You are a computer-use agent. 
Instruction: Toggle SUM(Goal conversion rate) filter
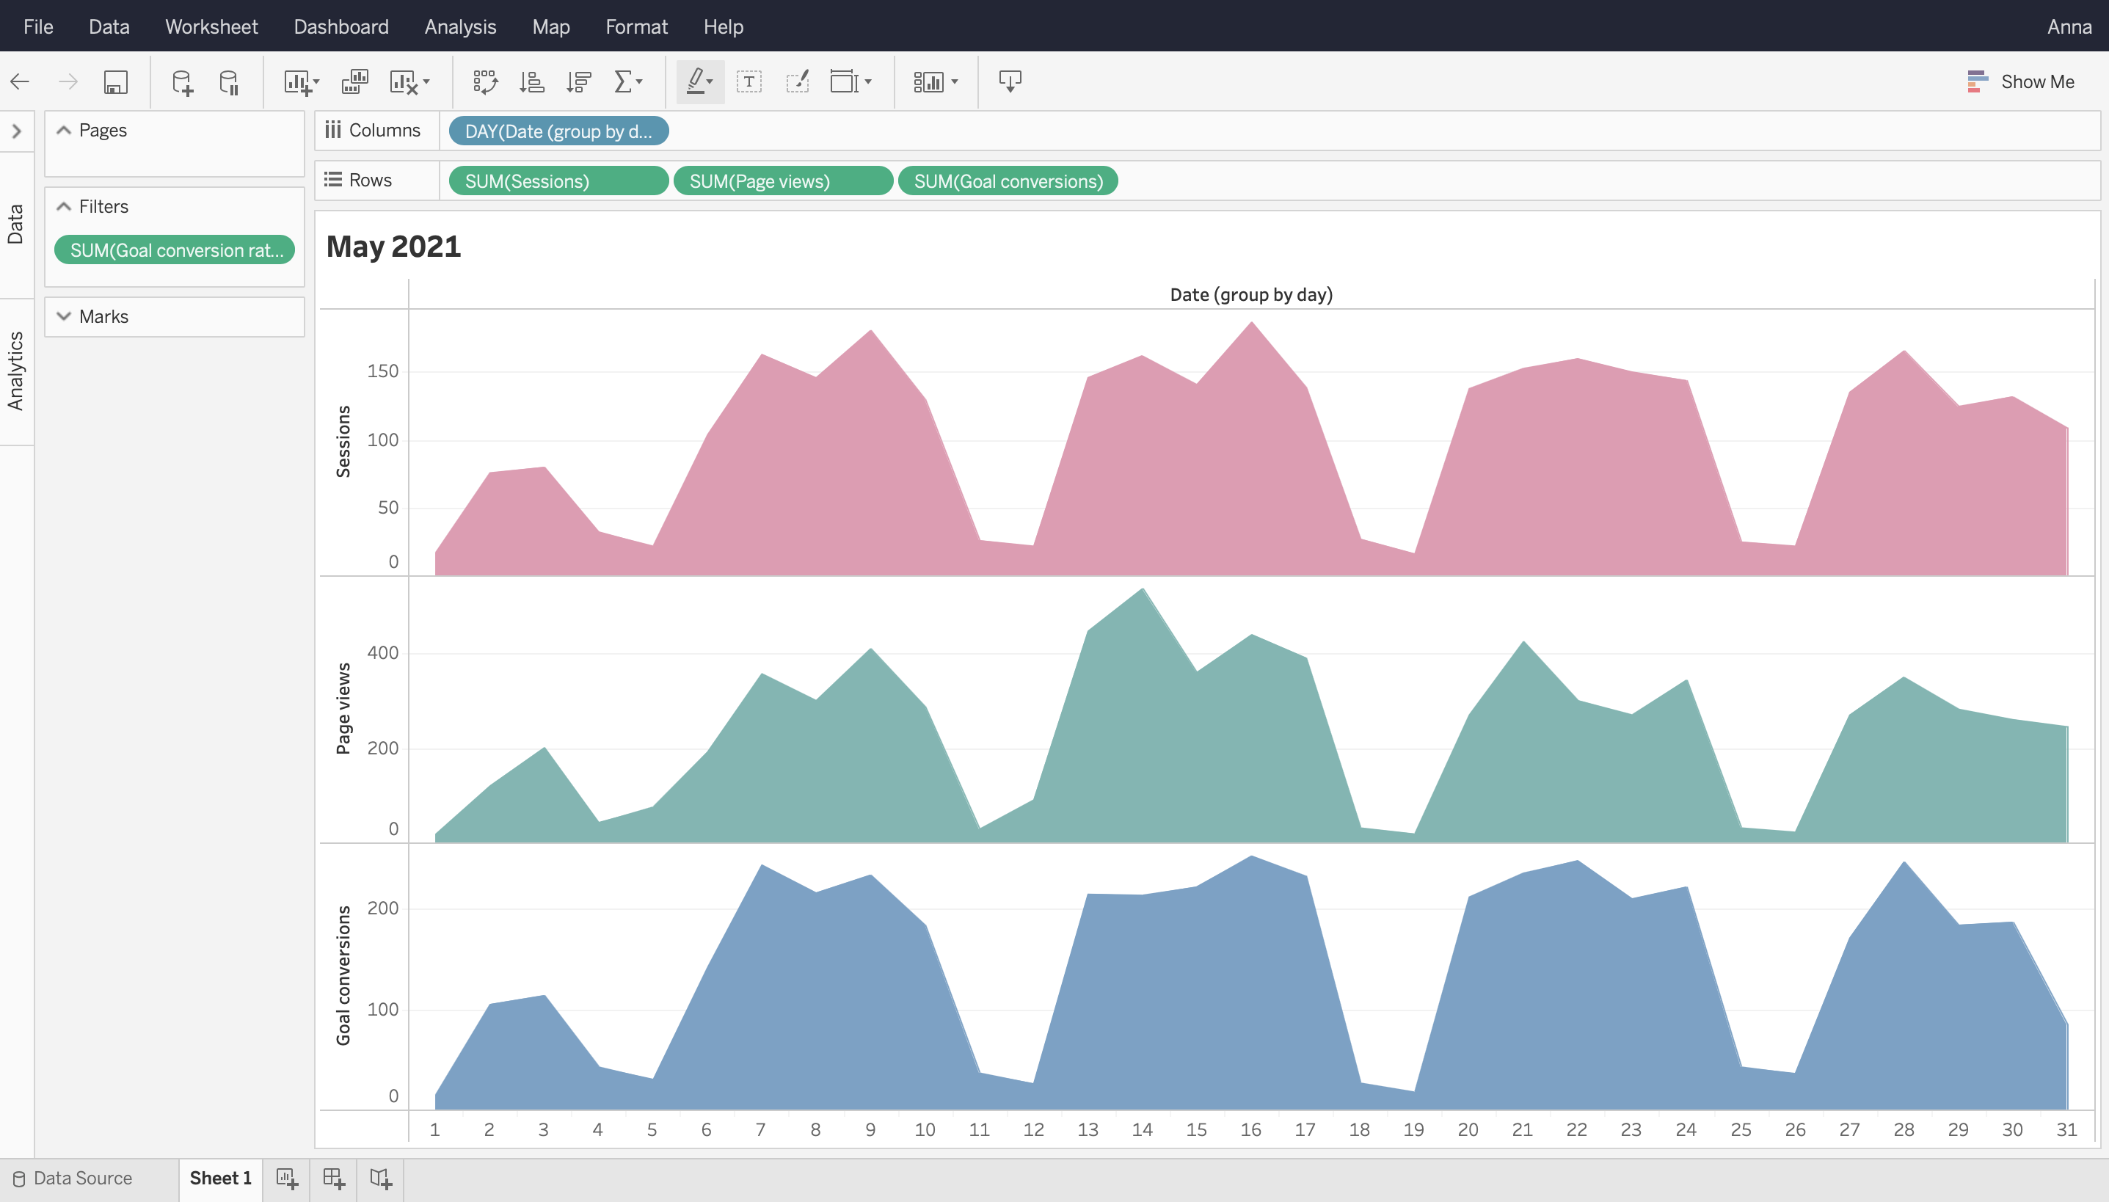tap(175, 249)
